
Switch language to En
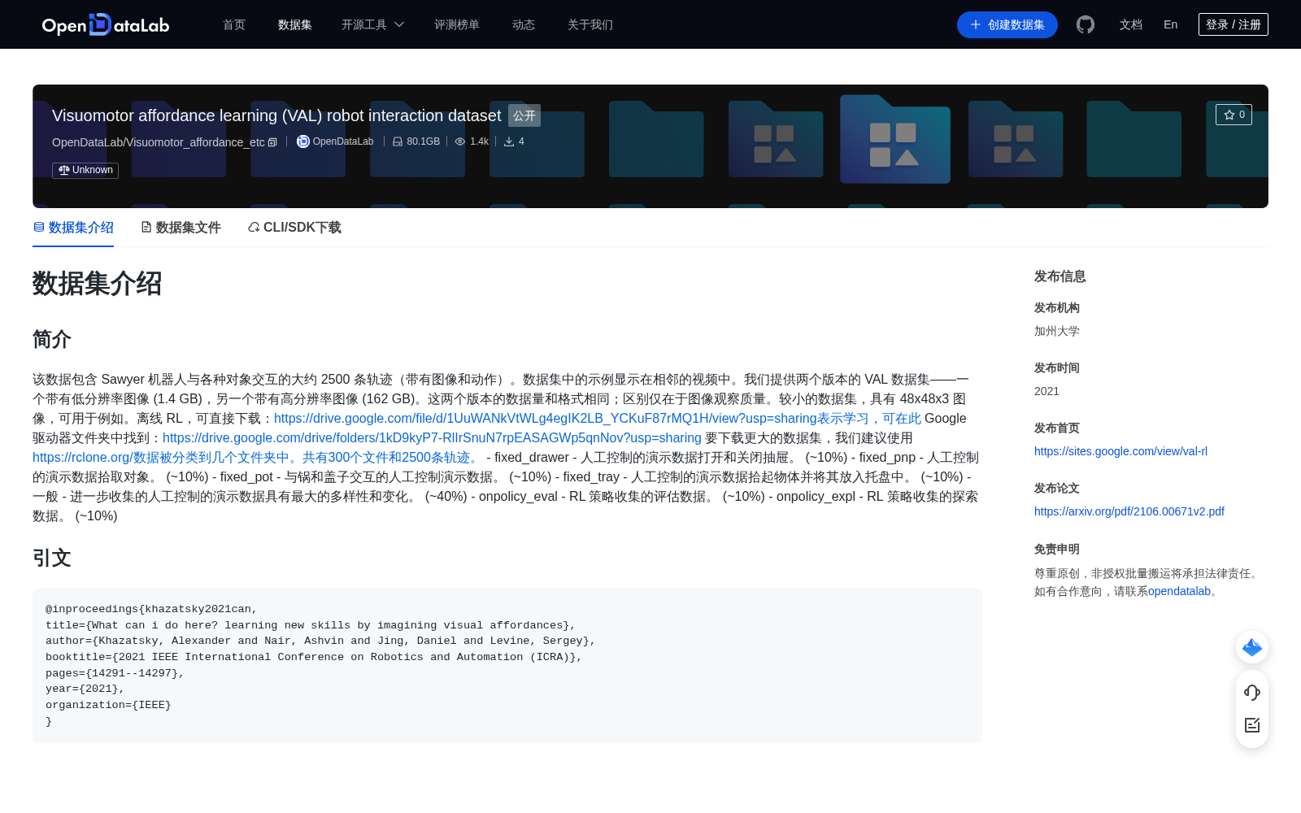1171,24
